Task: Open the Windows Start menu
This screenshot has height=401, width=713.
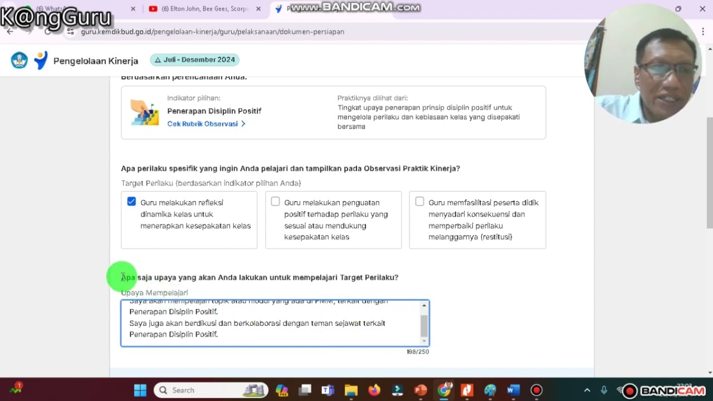Action: (140, 390)
